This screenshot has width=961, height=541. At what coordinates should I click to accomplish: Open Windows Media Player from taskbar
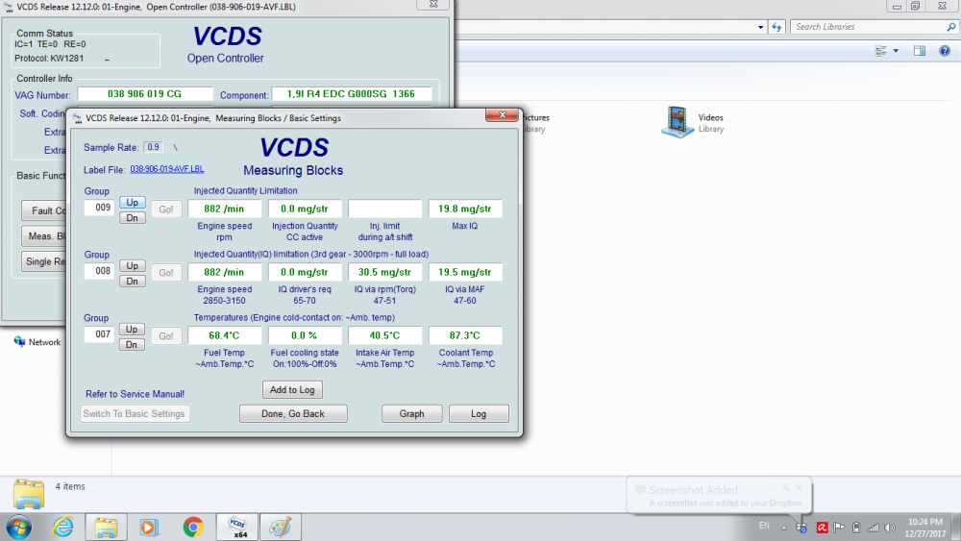149,527
